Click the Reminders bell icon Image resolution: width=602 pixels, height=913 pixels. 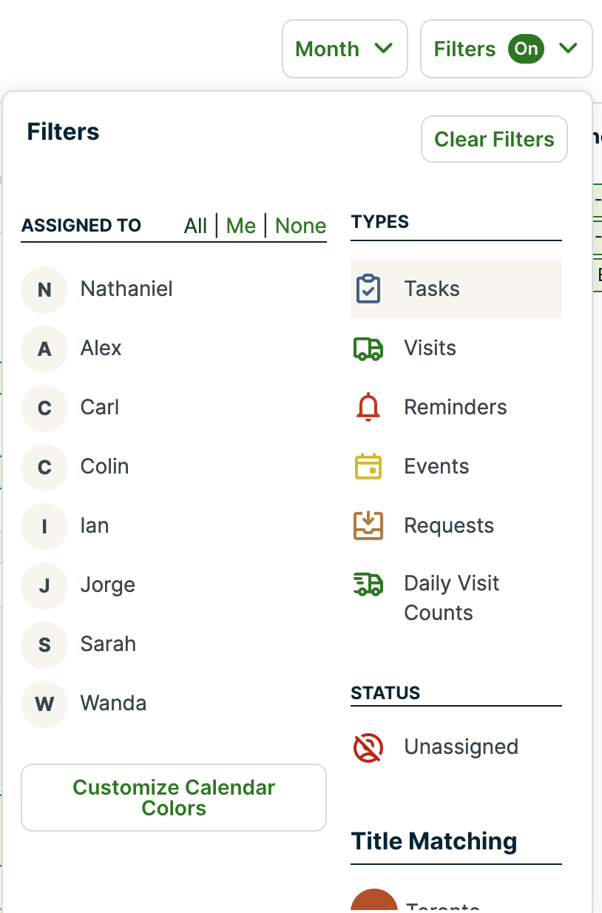(368, 407)
